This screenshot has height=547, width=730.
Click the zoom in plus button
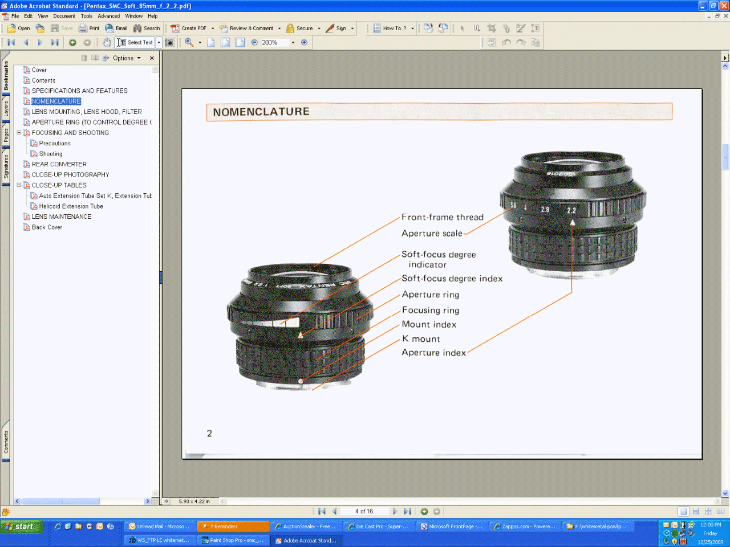tap(304, 42)
